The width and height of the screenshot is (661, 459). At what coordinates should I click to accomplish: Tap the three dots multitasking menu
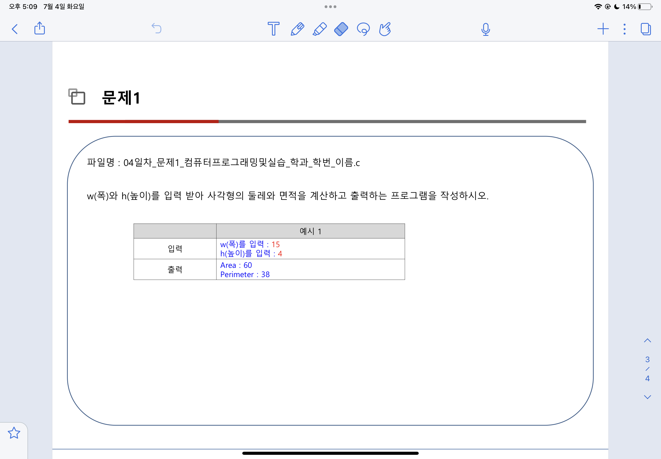pyautogui.click(x=330, y=7)
